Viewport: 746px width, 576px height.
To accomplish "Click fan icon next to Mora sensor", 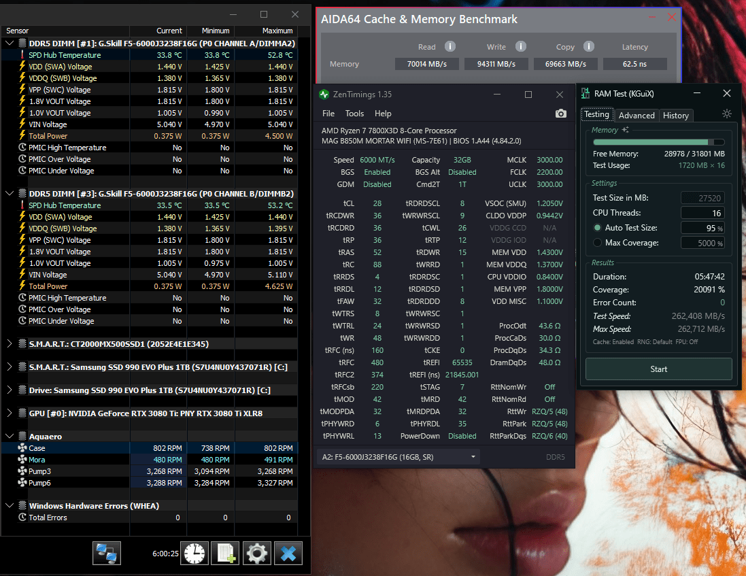I will tap(22, 459).
